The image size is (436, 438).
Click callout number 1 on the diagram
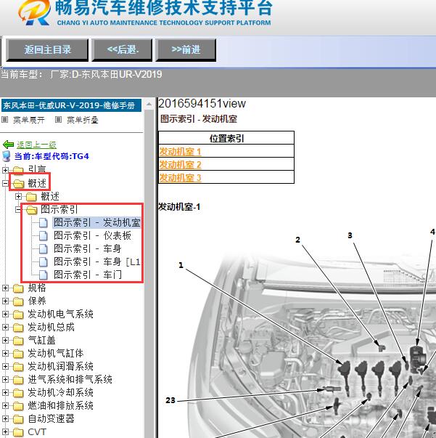[x=181, y=265]
